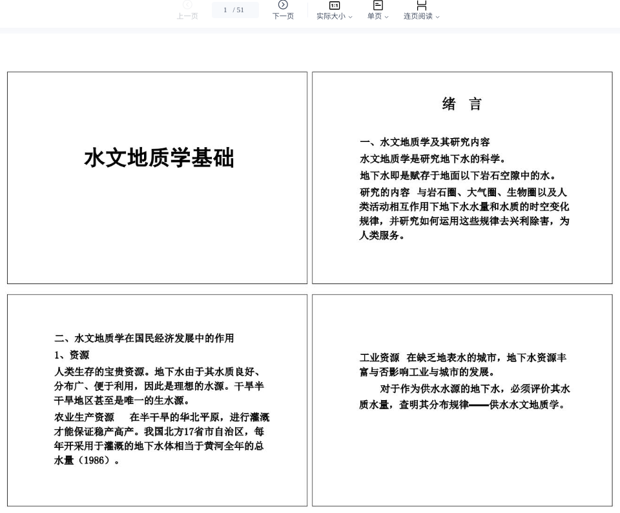620x513 pixels.
Task: Click the single page layout icon
Action: click(x=378, y=5)
